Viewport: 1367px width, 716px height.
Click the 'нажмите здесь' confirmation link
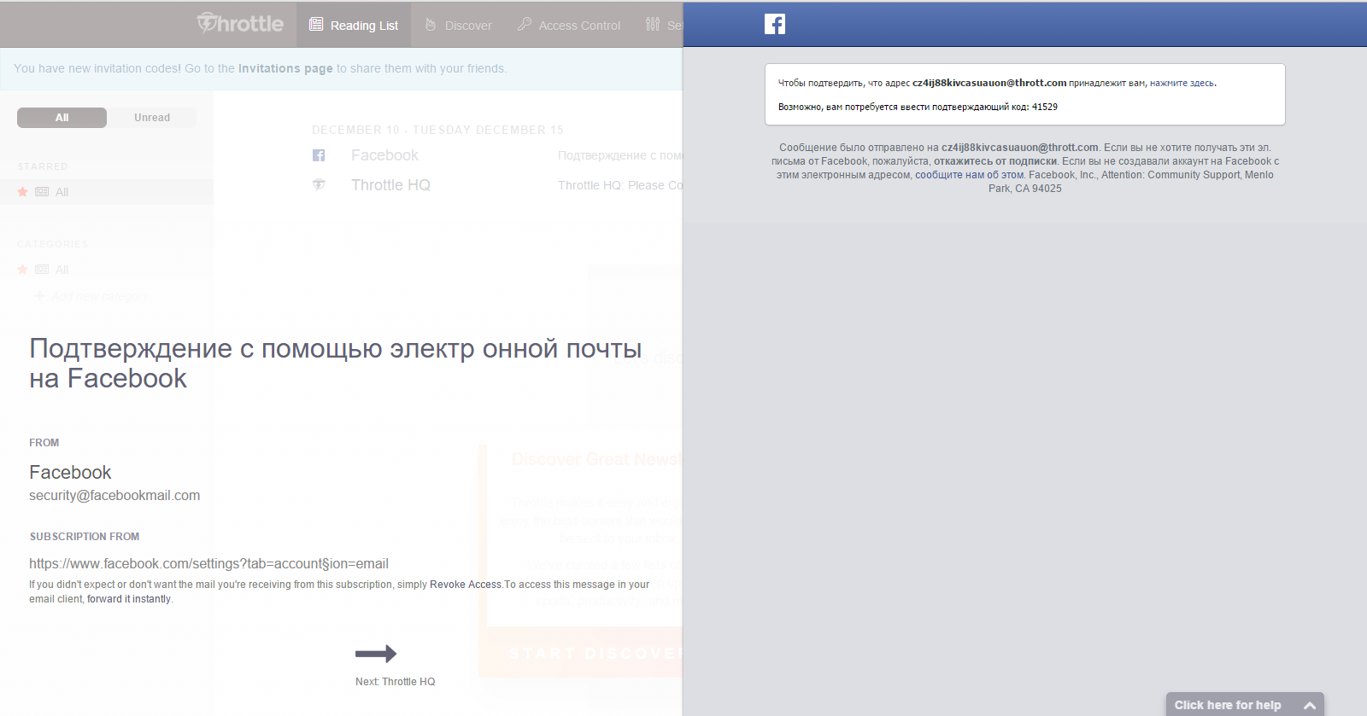tap(1182, 83)
